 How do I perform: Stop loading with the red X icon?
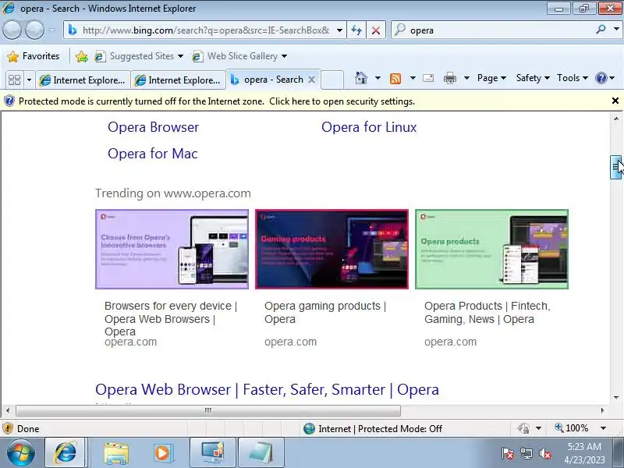click(x=376, y=30)
